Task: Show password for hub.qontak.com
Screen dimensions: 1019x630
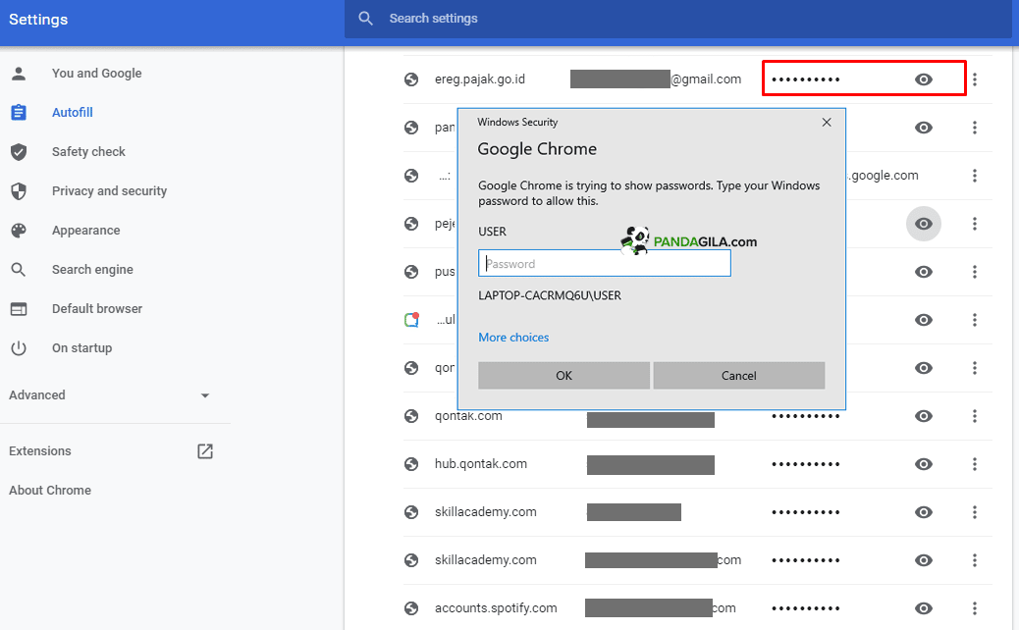Action: (924, 464)
